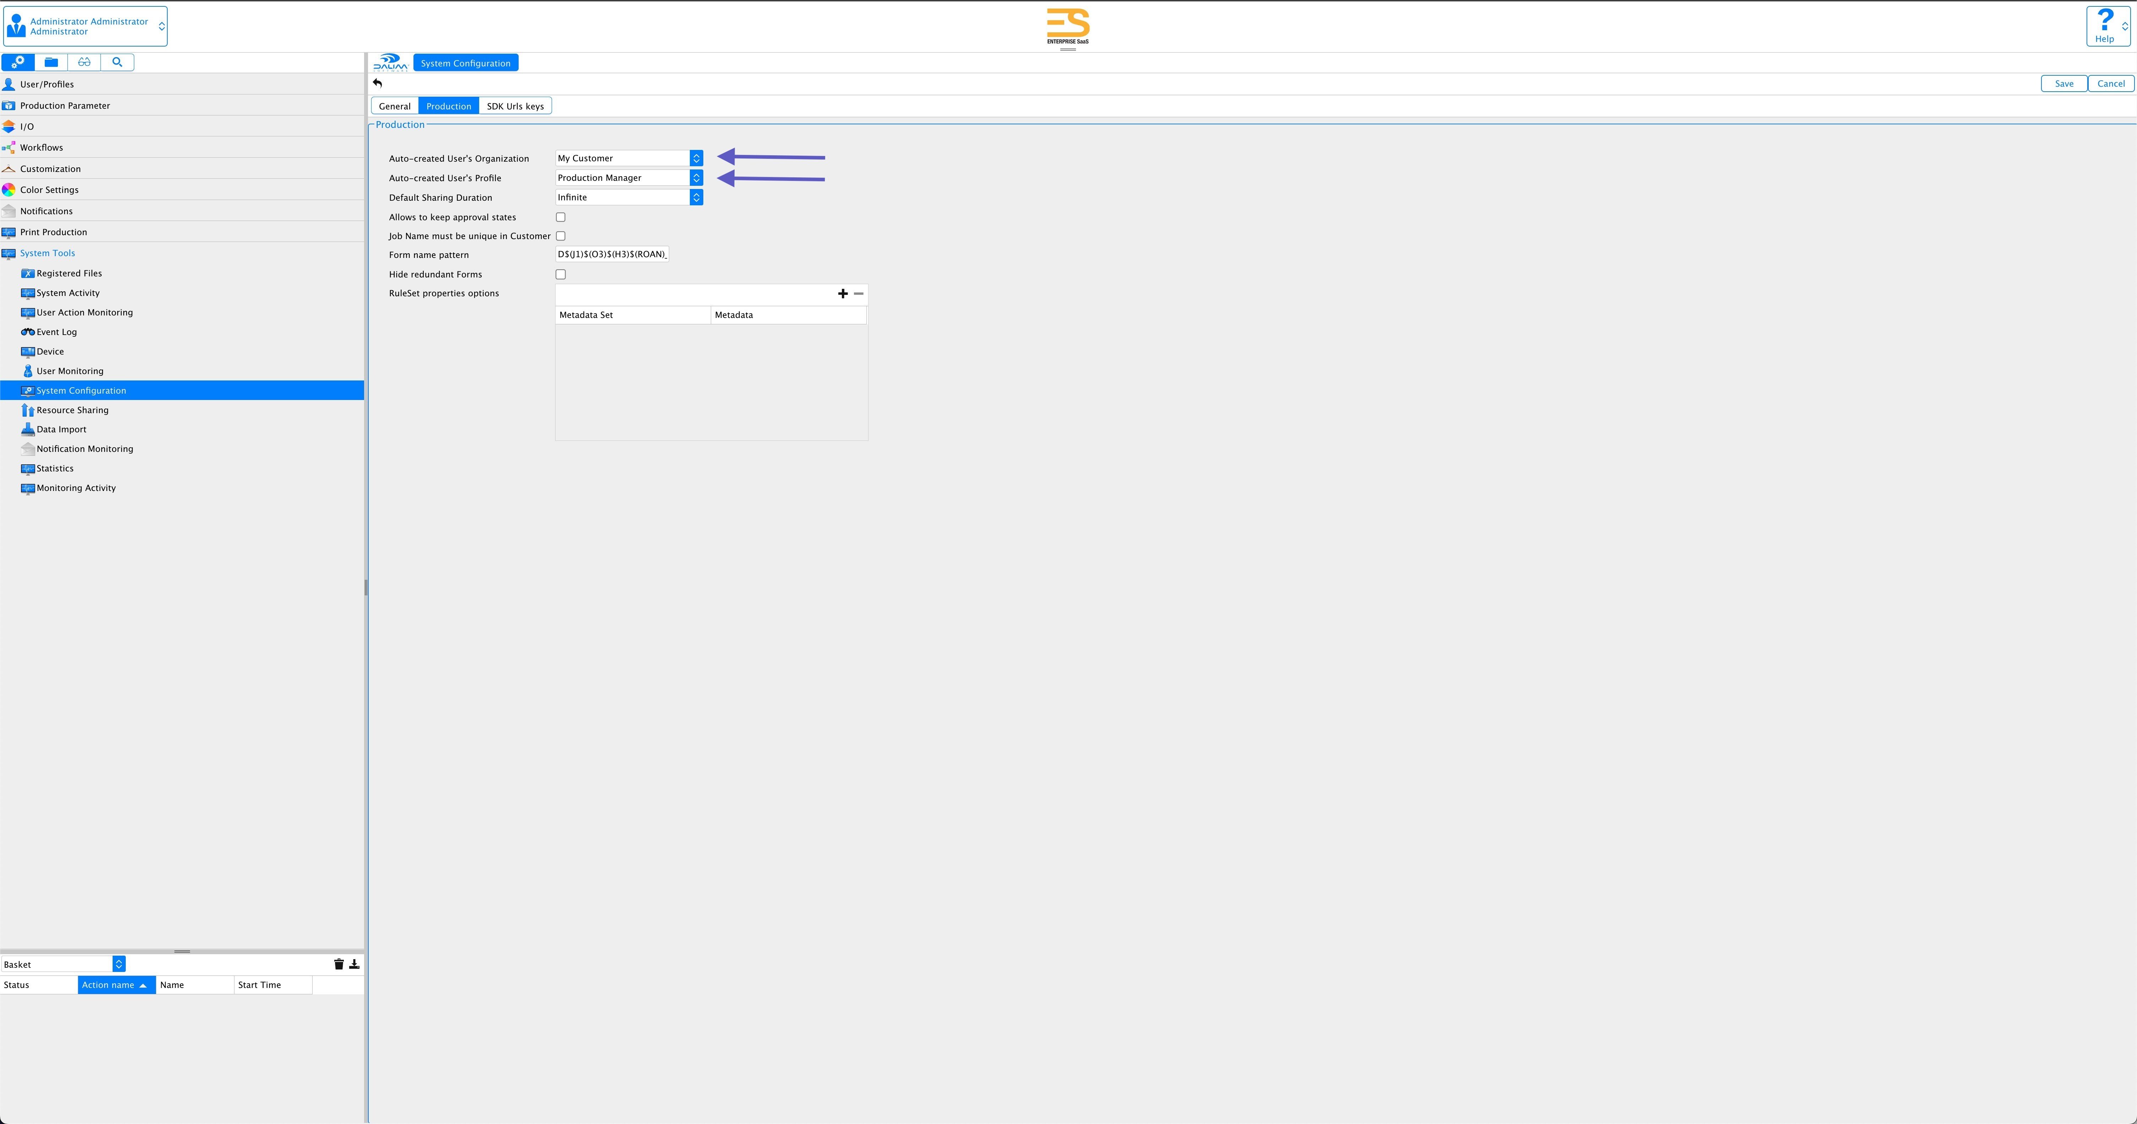
Task: Click the Help question mark icon
Action: [2105, 20]
